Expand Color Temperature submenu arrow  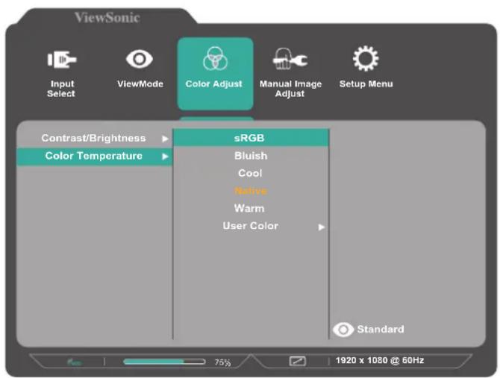tap(165, 157)
